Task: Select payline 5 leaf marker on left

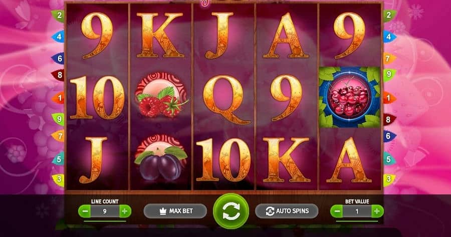Action: 58,159
